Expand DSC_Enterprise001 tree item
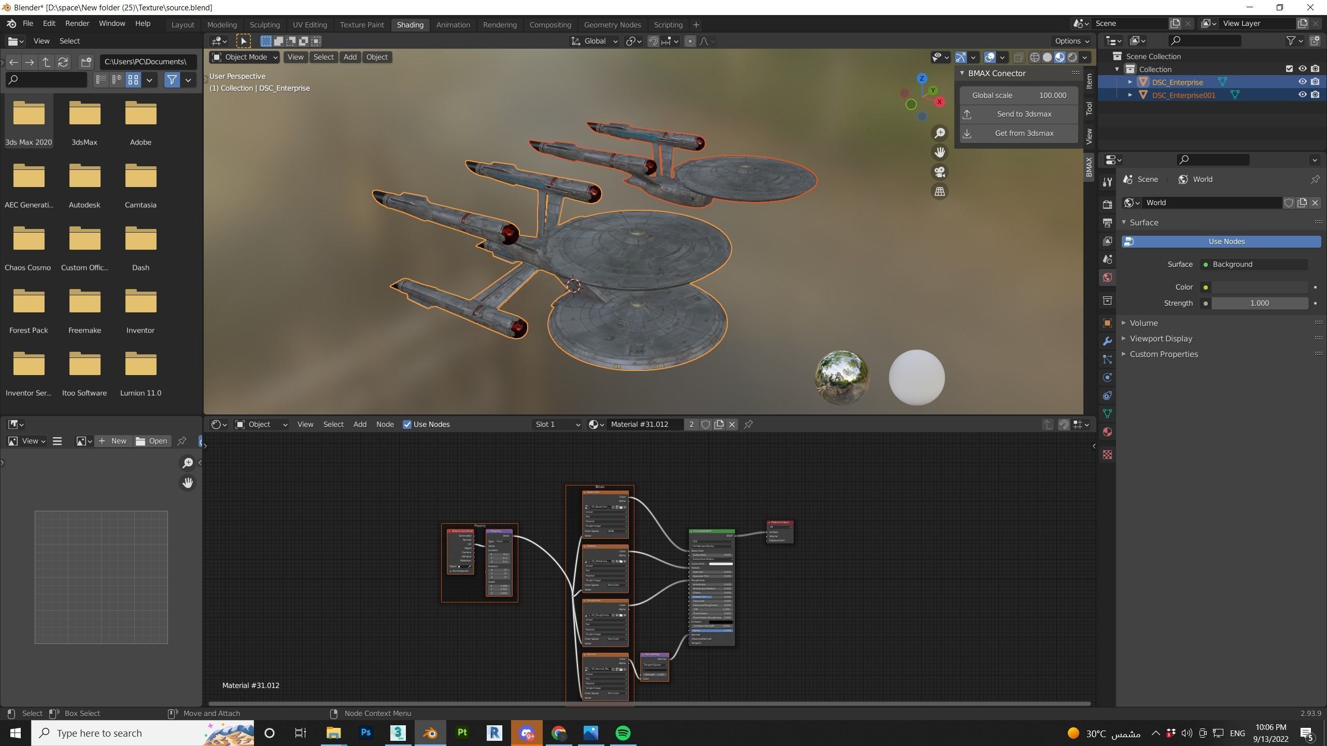The height and width of the screenshot is (746, 1327). pyautogui.click(x=1130, y=95)
